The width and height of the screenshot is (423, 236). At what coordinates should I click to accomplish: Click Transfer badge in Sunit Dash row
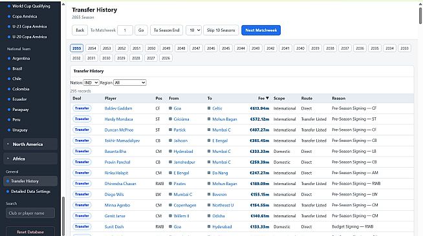coord(82,226)
